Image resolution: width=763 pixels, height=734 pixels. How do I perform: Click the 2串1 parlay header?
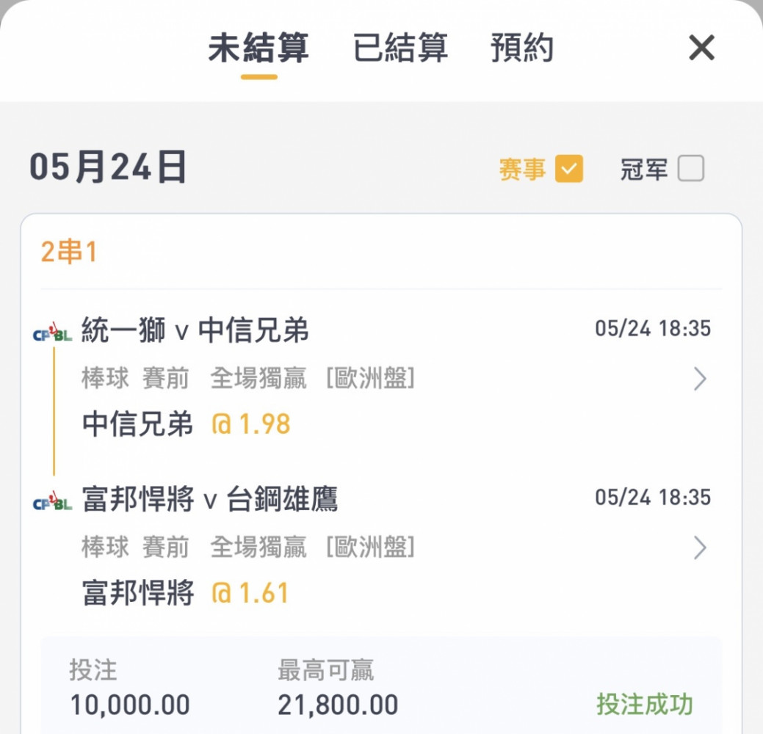[69, 252]
